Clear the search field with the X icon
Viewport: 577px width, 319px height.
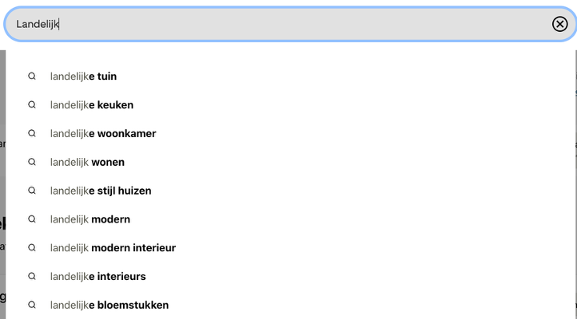pyautogui.click(x=559, y=24)
